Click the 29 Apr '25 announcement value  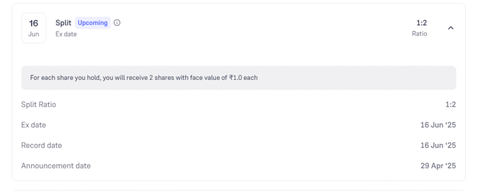click(438, 166)
